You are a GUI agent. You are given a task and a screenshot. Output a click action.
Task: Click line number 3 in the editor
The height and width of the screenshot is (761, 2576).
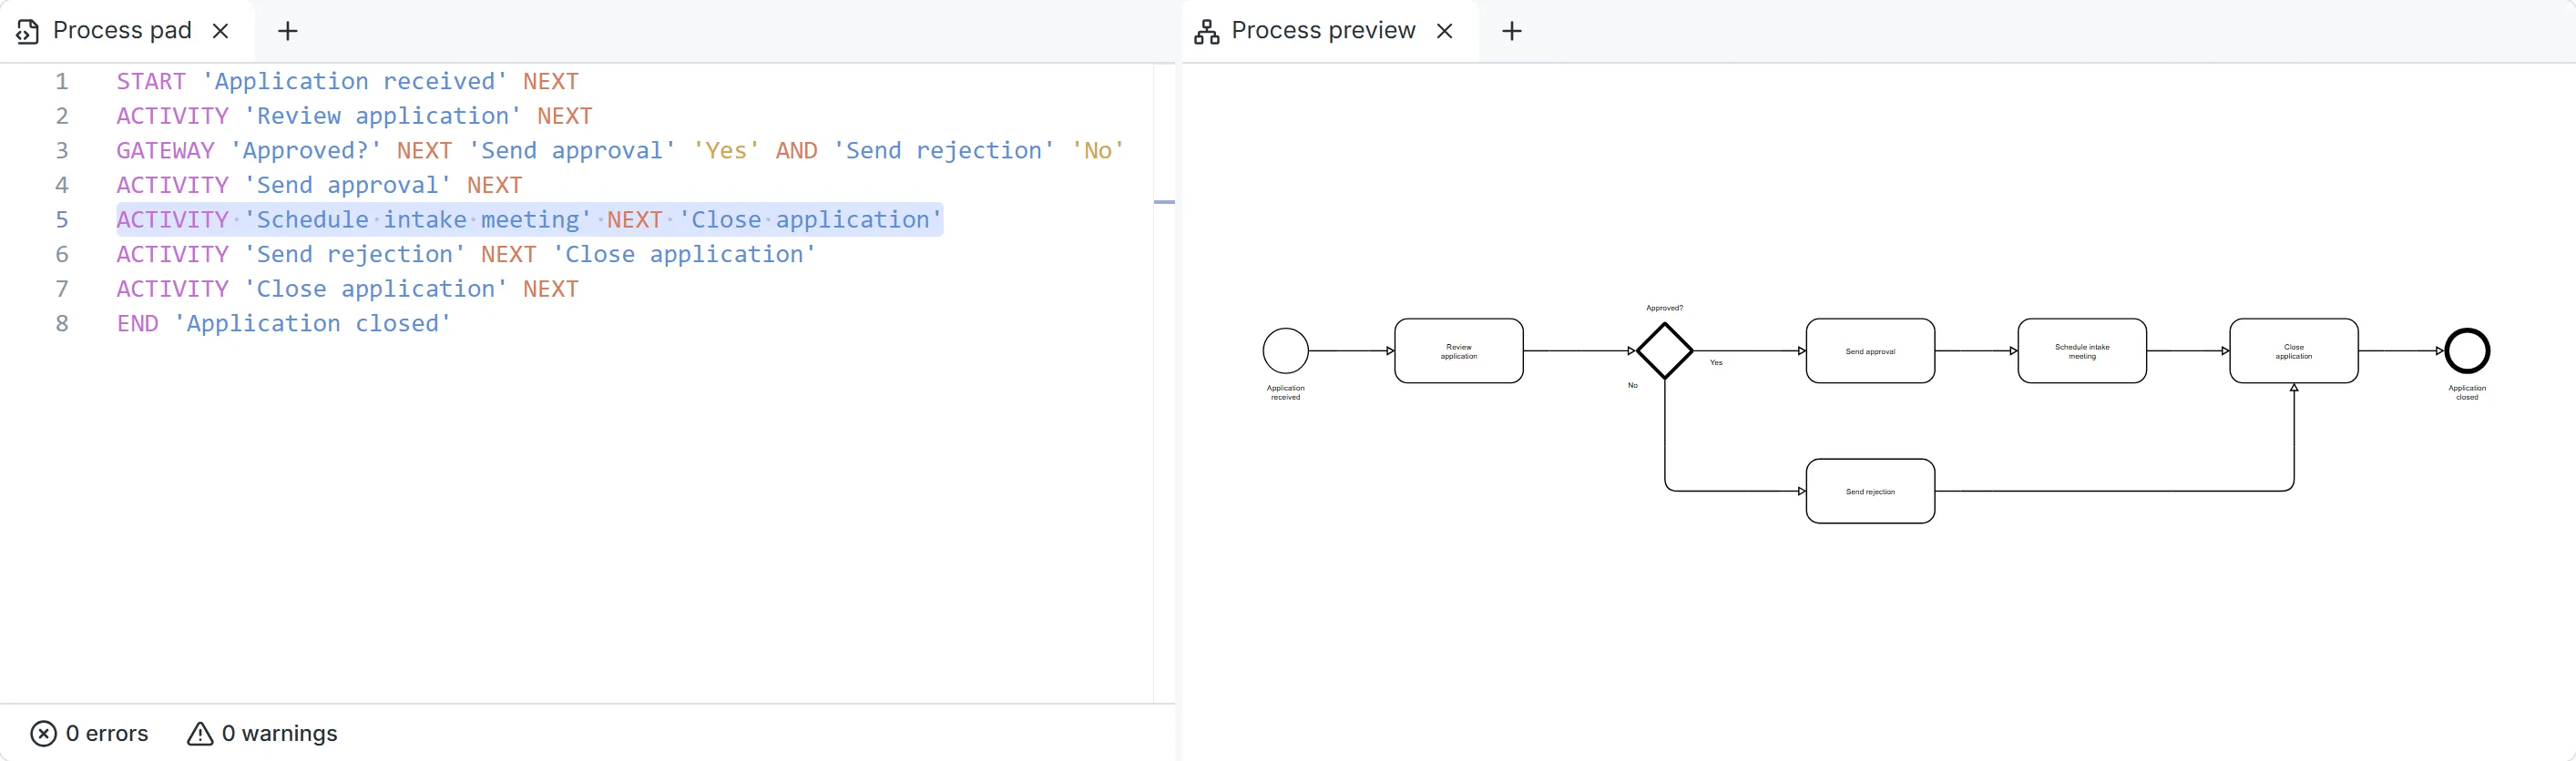(62, 151)
